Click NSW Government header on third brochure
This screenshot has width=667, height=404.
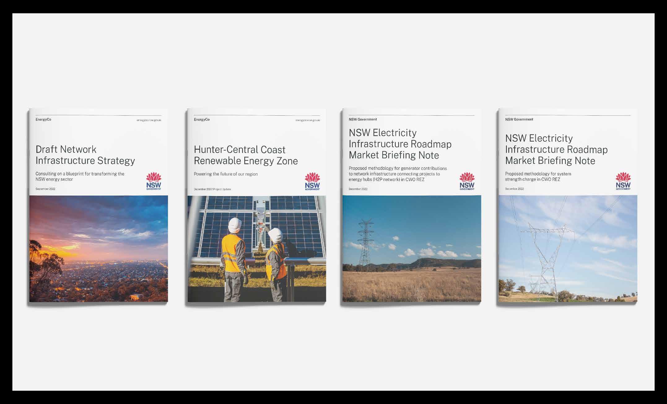pos(363,119)
